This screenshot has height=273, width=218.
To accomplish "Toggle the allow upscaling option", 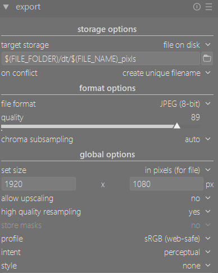I will tap(107, 198).
